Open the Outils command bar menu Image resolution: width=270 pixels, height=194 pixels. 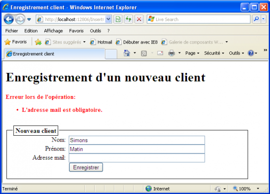click(x=237, y=53)
